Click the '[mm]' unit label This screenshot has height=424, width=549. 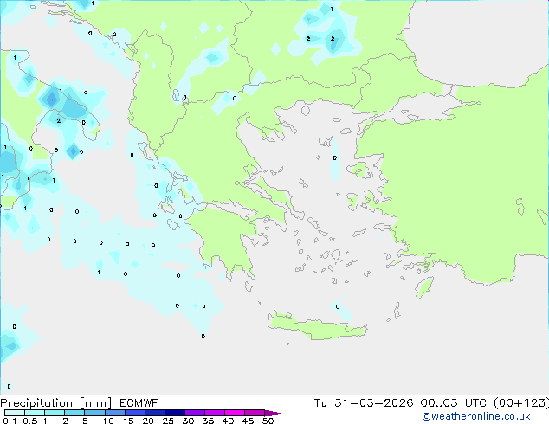(96, 403)
